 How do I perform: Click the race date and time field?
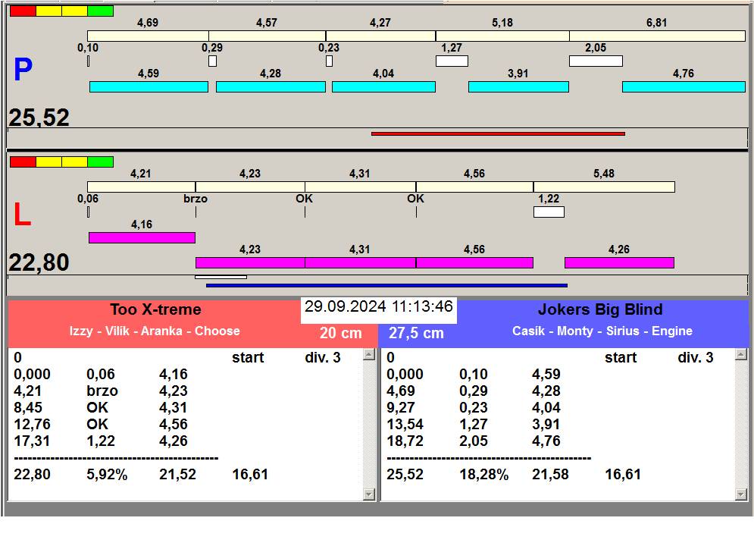click(x=378, y=307)
